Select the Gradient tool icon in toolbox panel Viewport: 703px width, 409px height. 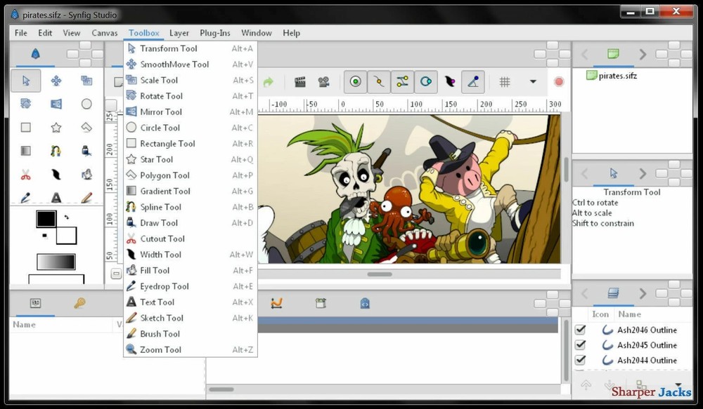[26, 151]
